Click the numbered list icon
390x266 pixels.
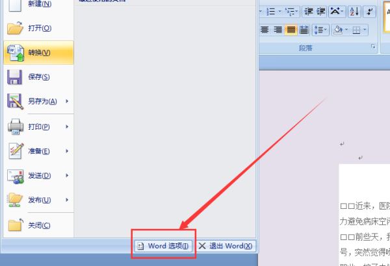tap(270, 12)
